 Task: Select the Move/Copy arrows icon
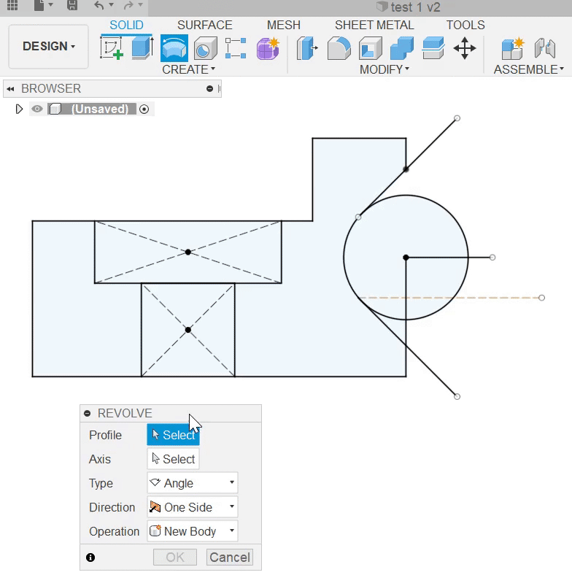click(465, 48)
